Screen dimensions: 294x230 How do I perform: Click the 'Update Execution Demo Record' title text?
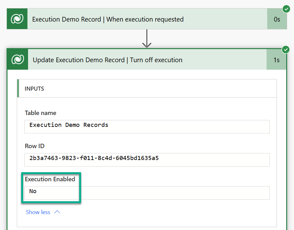79,60
